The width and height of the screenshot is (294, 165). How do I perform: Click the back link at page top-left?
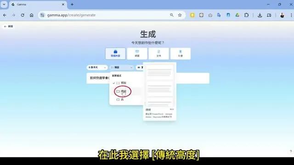tap(8, 27)
